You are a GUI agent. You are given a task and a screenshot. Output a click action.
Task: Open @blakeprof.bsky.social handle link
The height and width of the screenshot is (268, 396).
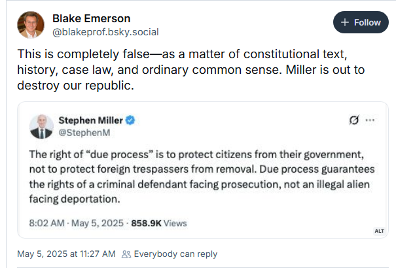105,32
